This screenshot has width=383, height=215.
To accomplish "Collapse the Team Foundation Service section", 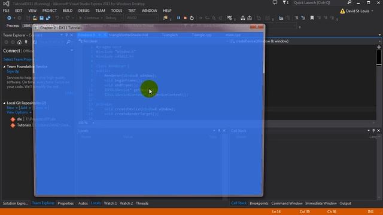I will (x=4, y=66).
